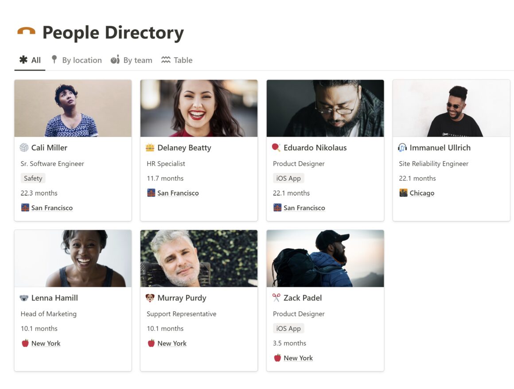Screen dimensions: 514x389
Task: Click the HR Specialist title text
Action: point(166,163)
